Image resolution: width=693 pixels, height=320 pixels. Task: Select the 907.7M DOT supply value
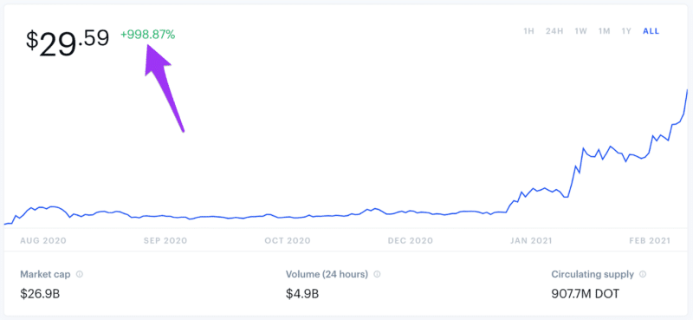tap(586, 293)
